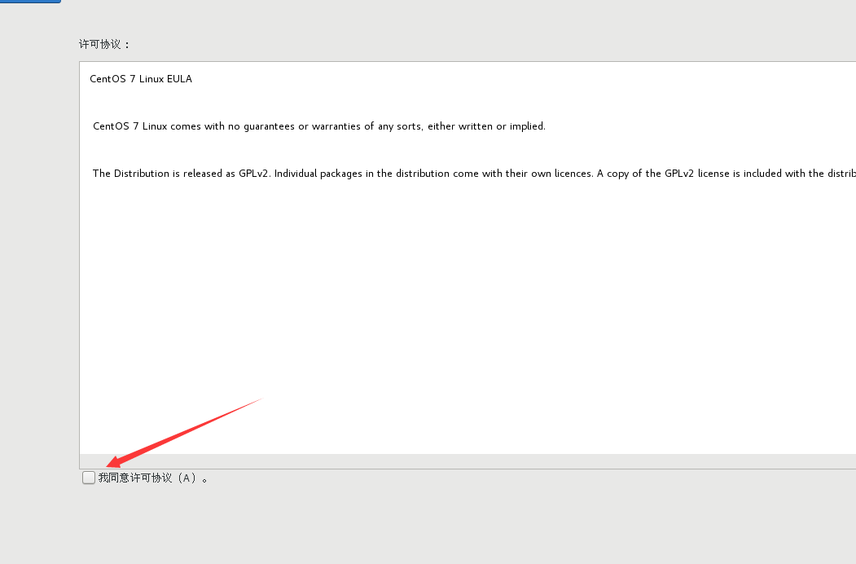Click the CentOS 7 Linux EULA heading

point(141,79)
